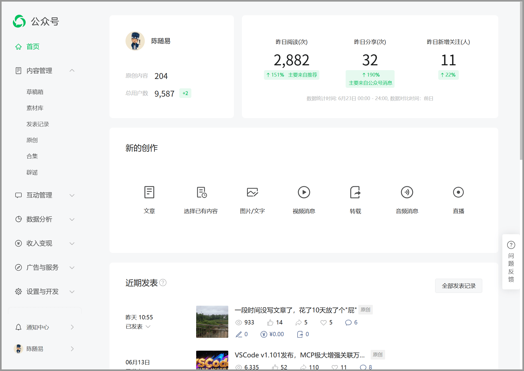Open the 首页 home icon
This screenshot has width=524, height=371.
pyautogui.click(x=18, y=47)
